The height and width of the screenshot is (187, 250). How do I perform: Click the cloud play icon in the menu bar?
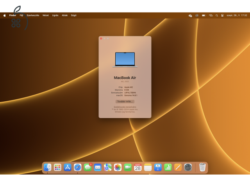click(190, 16)
